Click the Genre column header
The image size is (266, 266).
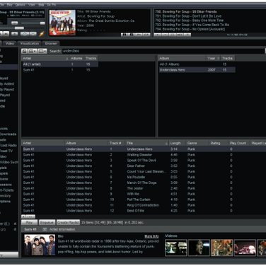197,143
